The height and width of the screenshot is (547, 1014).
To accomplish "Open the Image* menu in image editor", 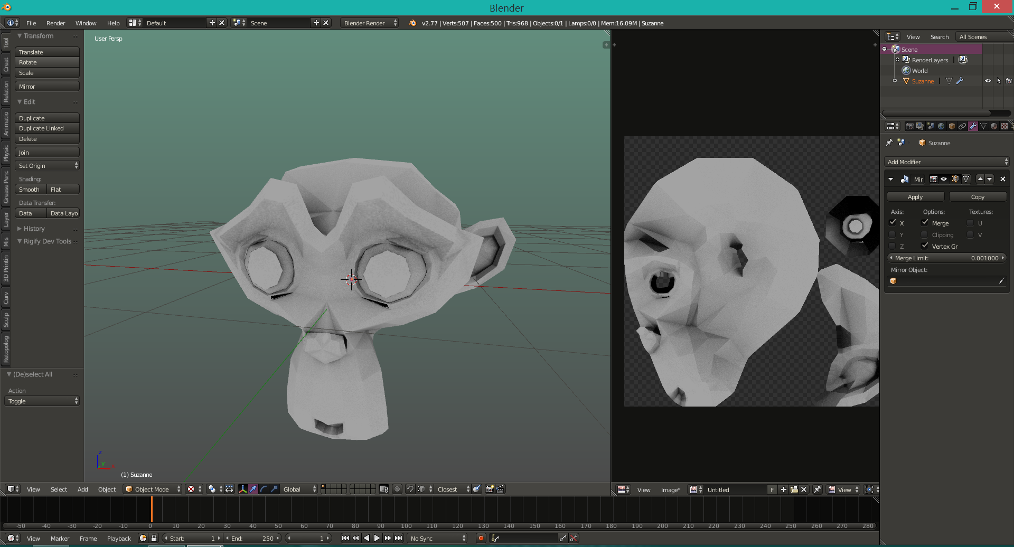I will click(670, 489).
